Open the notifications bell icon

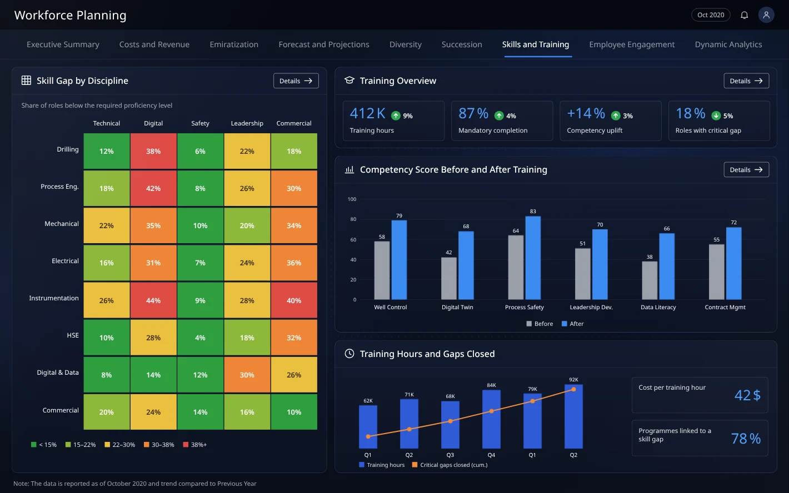click(x=744, y=15)
